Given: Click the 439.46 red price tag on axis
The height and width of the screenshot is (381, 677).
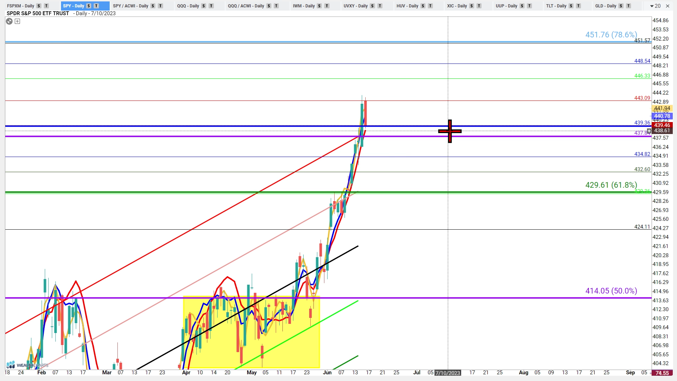Looking at the screenshot, I should [662, 125].
